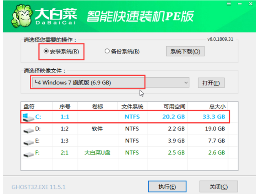Viewport: 257px width, 194px height.
Task: Click the 打开(F) button
Action: tap(211, 83)
